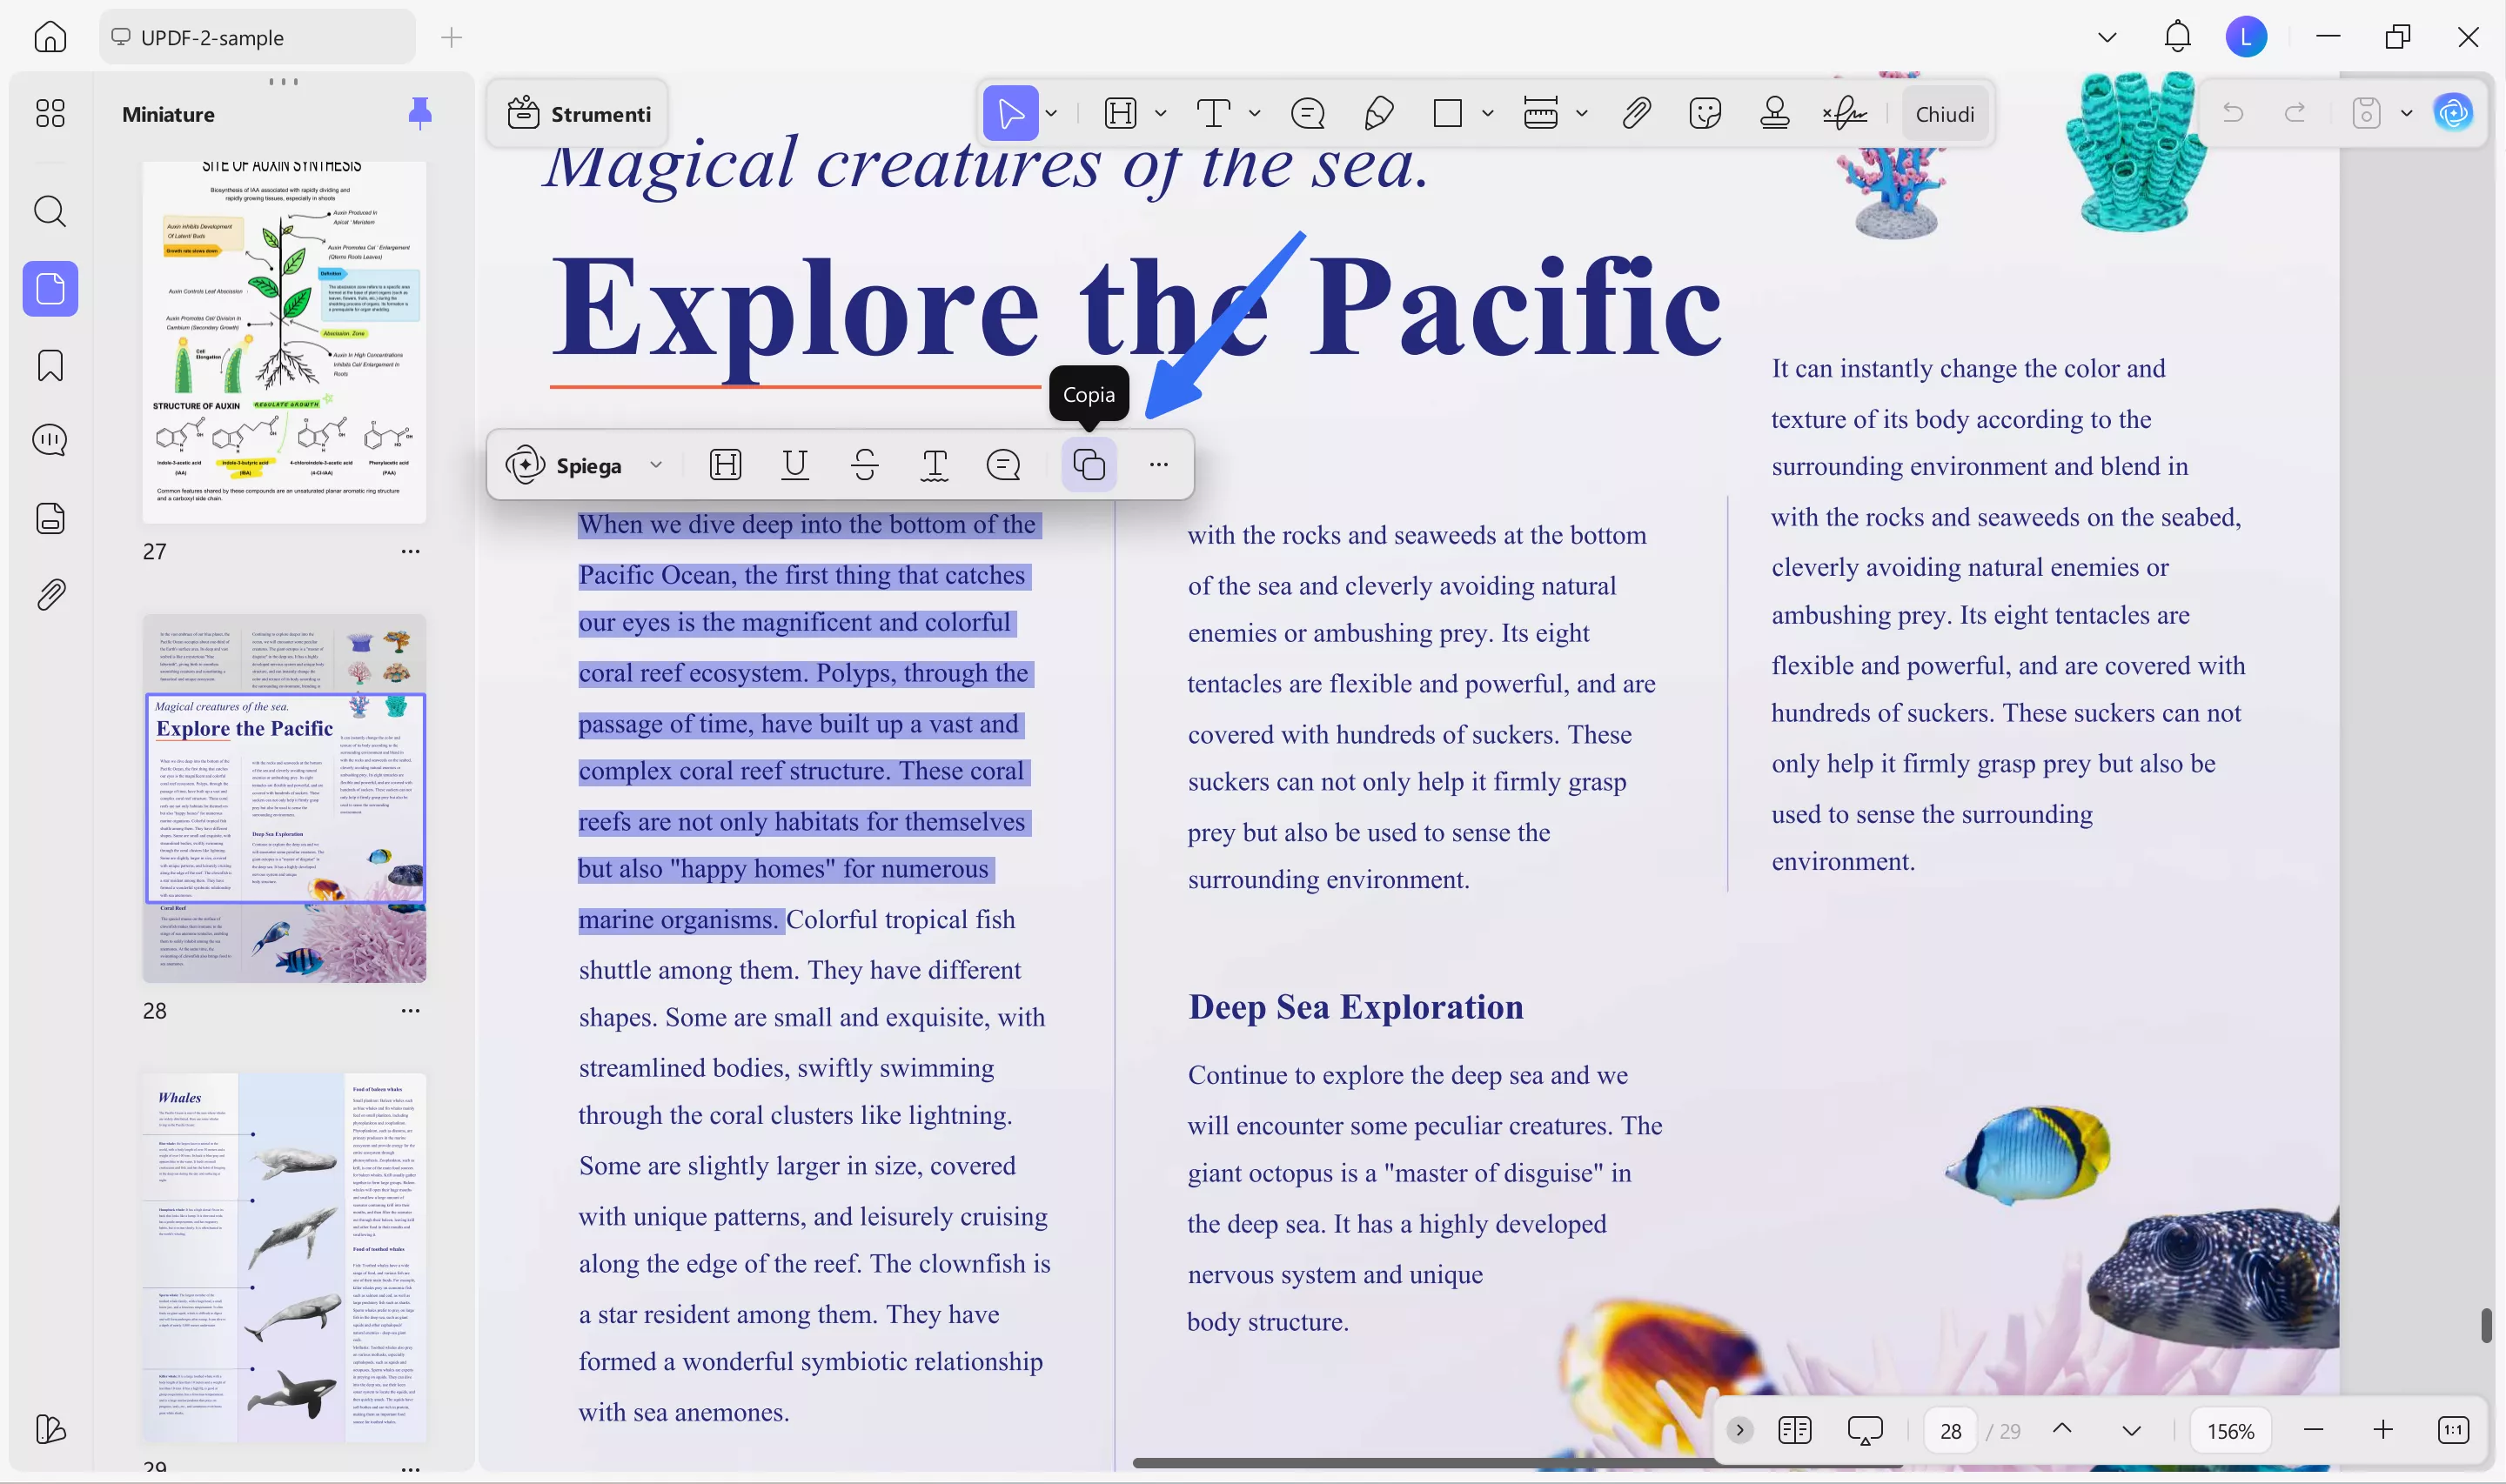Viewport: 2506px width, 1484px height.
Task: Open the sticker tool
Action: coord(1704,113)
